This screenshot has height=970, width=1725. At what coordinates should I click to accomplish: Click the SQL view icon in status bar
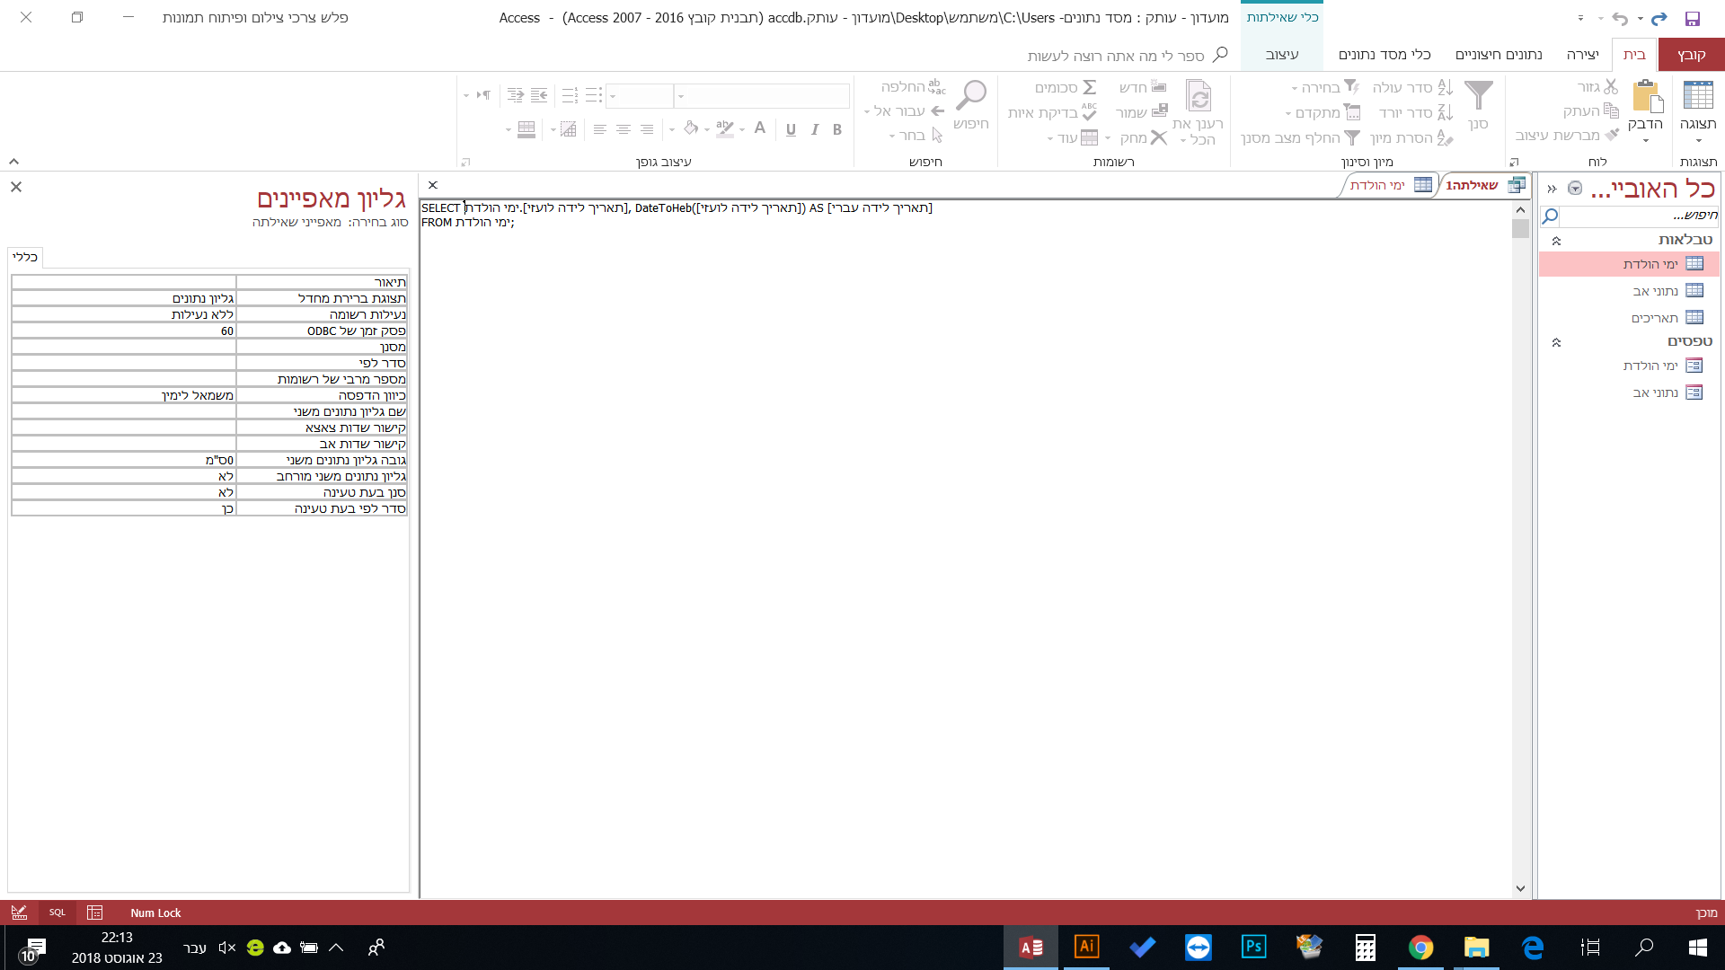[x=57, y=913]
